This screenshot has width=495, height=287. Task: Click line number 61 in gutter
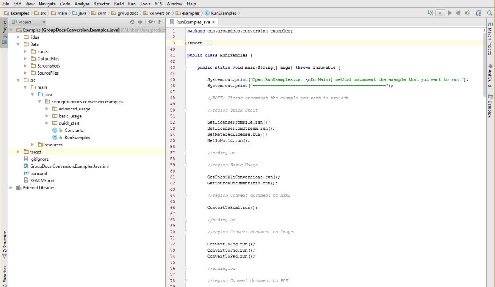pyautogui.click(x=172, y=177)
